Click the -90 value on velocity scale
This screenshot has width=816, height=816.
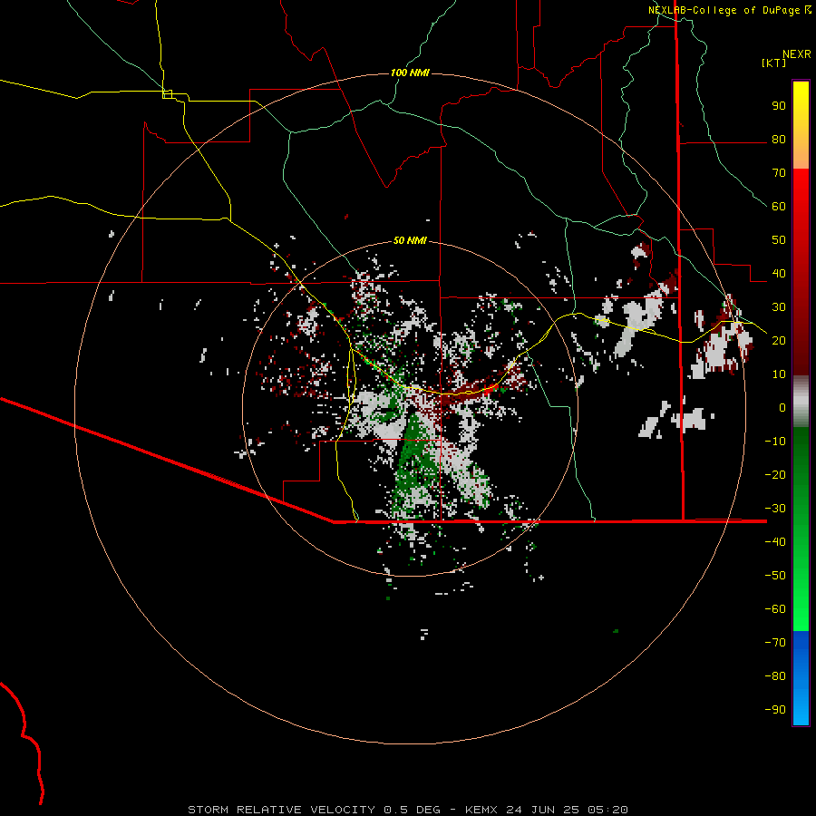click(x=775, y=709)
